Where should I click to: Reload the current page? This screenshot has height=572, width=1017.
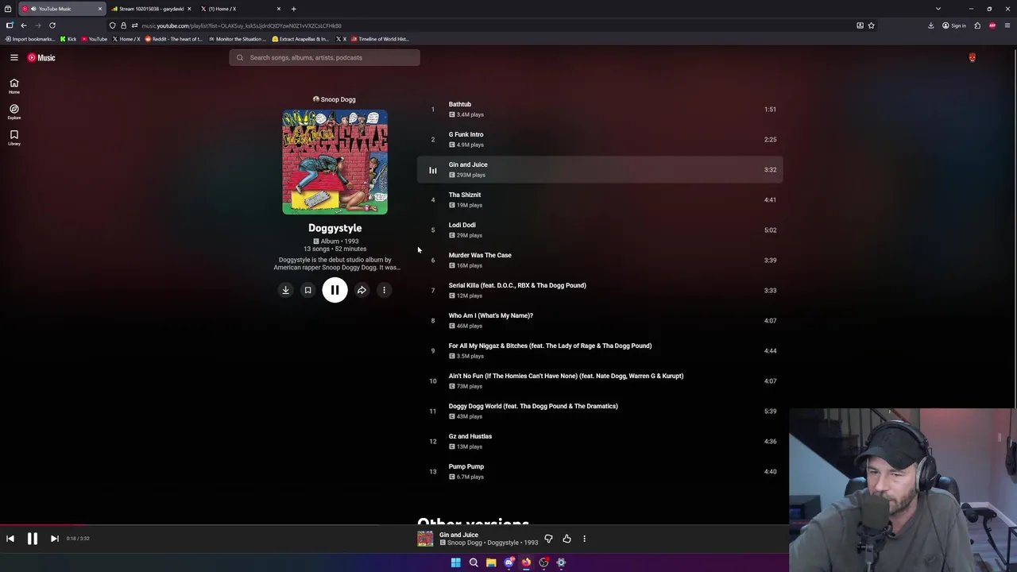pos(52,25)
